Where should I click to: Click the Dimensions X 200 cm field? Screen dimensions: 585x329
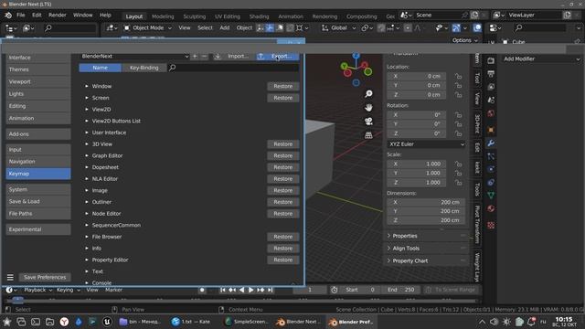pyautogui.click(x=426, y=202)
